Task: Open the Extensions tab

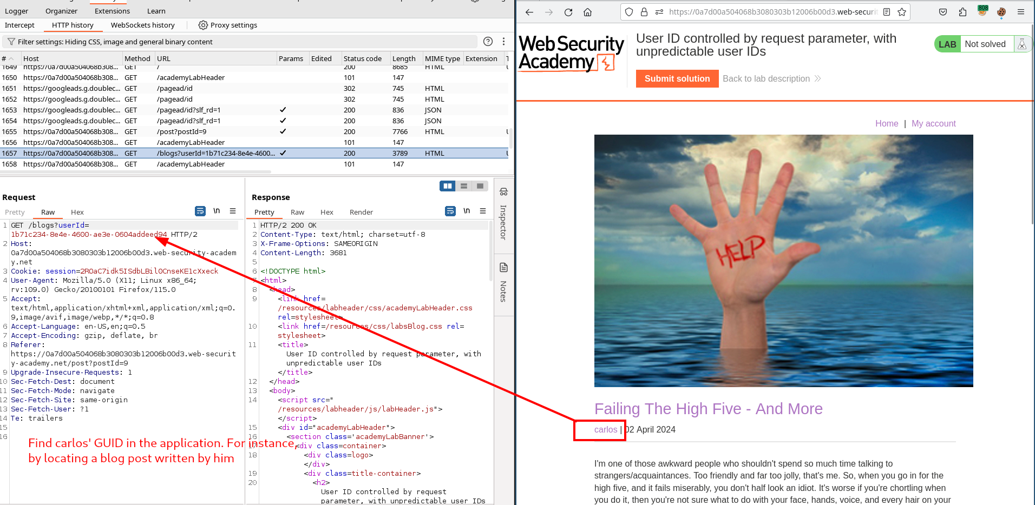Action: (x=112, y=11)
